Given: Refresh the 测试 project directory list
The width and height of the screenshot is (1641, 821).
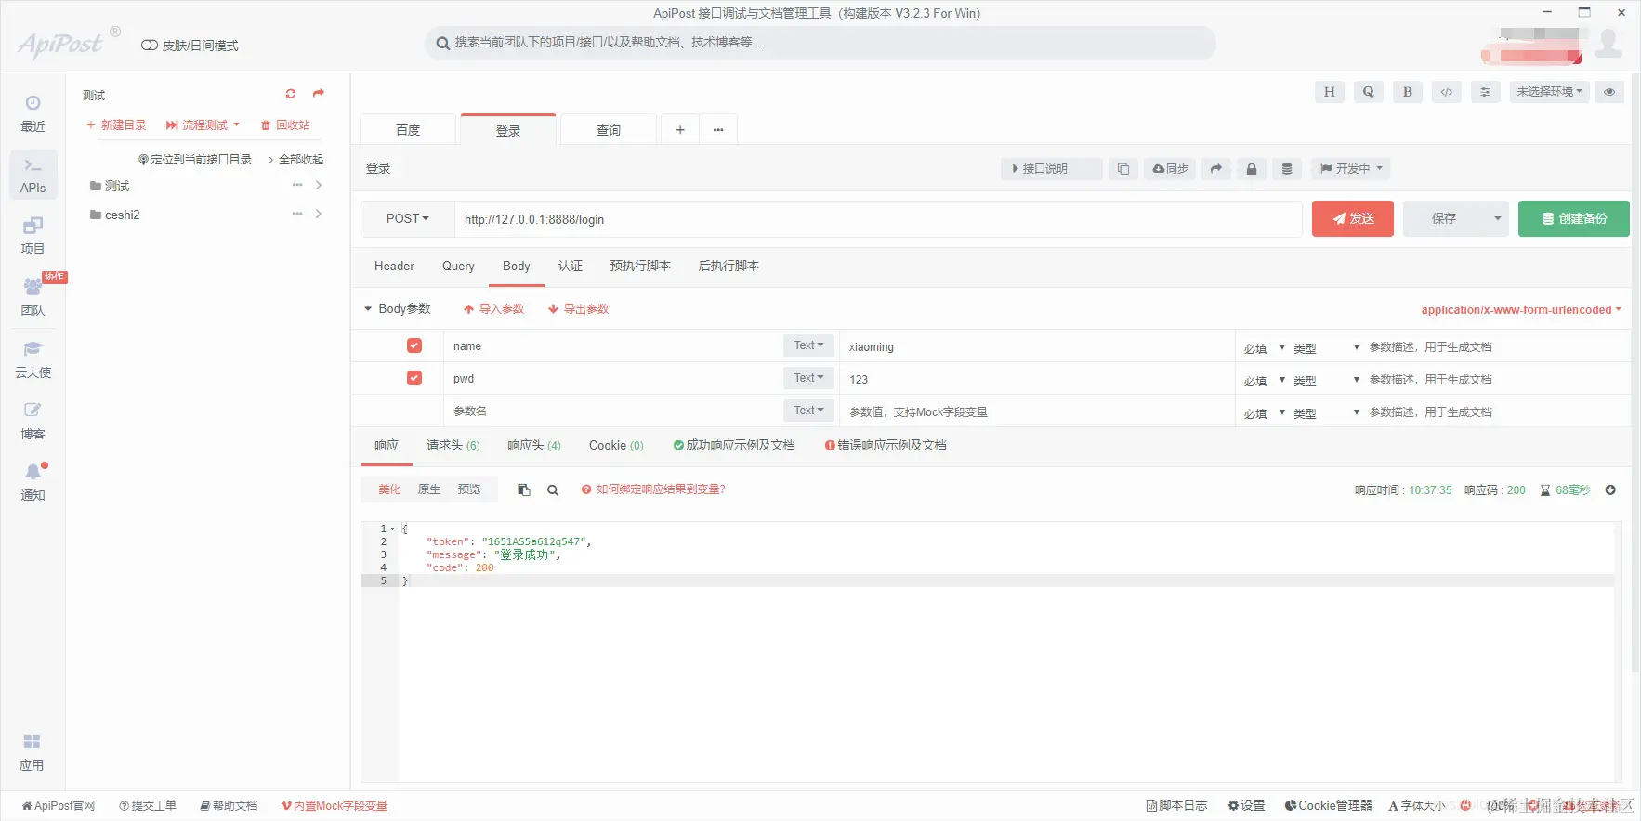Looking at the screenshot, I should pos(291,94).
